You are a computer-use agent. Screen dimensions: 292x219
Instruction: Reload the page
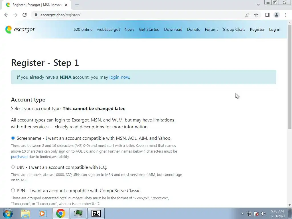coord(25,15)
